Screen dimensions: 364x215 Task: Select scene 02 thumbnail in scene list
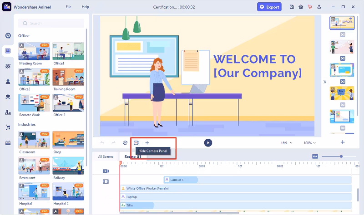pyautogui.click(x=342, y=47)
